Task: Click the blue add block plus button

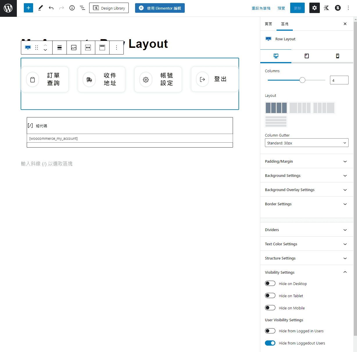Action: pyautogui.click(x=28, y=8)
